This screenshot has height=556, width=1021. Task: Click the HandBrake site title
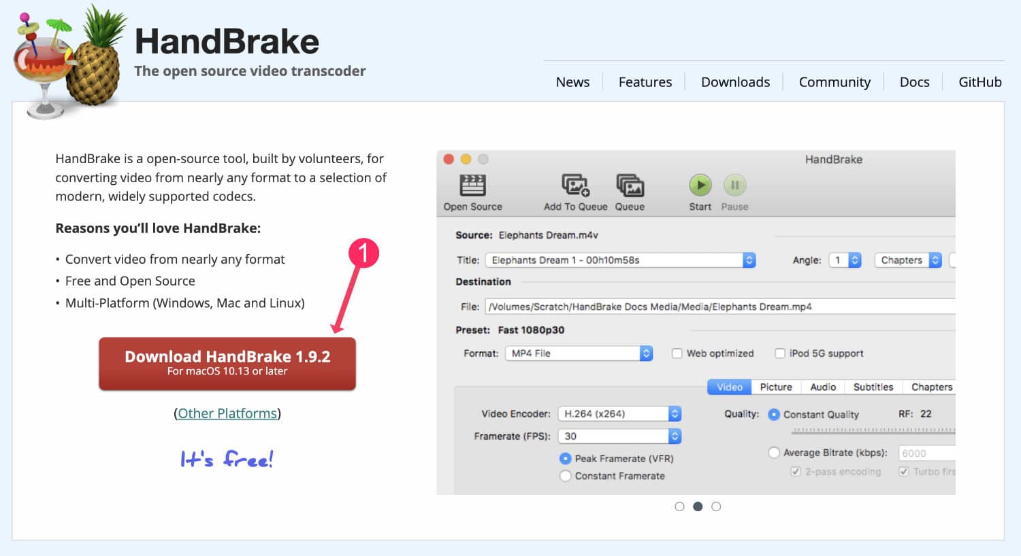point(227,41)
